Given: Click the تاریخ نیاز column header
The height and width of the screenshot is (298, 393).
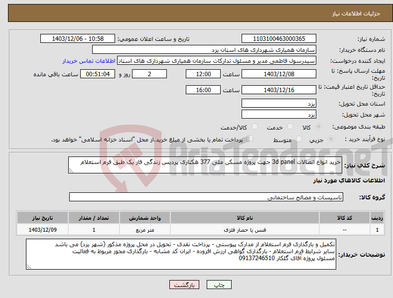Looking at the screenshot, I should click(42, 218).
